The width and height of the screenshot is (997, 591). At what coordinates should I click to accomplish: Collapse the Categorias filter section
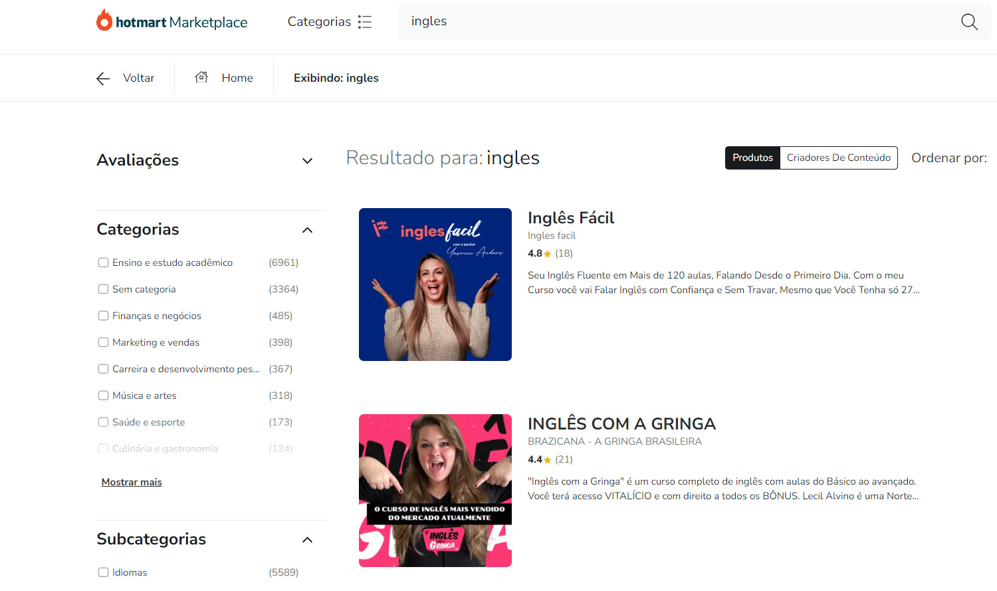point(307,230)
